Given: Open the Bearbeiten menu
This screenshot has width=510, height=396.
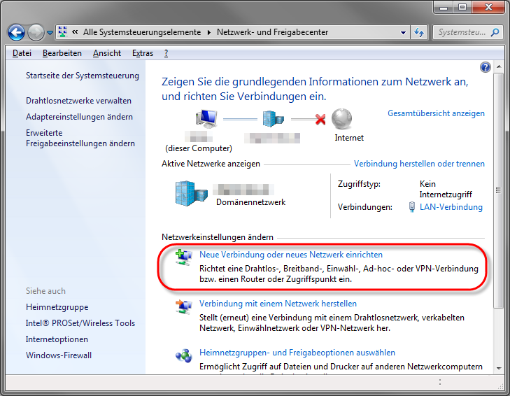Looking at the screenshot, I should [x=62, y=53].
